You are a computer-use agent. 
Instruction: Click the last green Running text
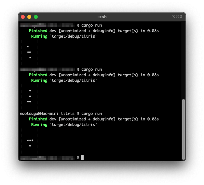[x=39, y=125]
